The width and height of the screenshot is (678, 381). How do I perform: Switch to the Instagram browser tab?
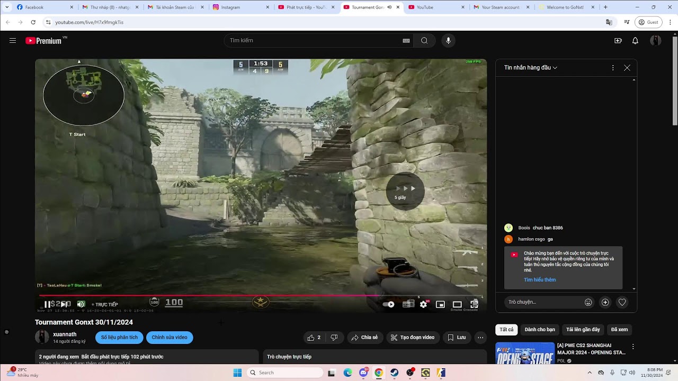pyautogui.click(x=241, y=7)
